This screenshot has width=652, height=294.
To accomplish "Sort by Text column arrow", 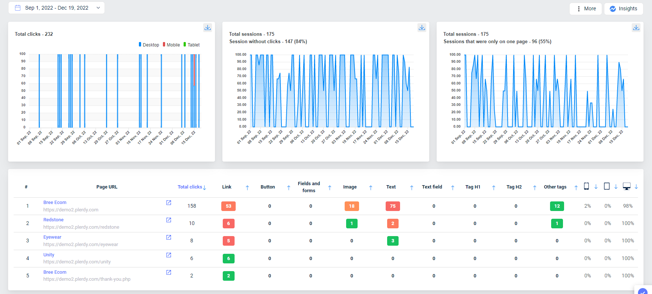I will [x=412, y=187].
